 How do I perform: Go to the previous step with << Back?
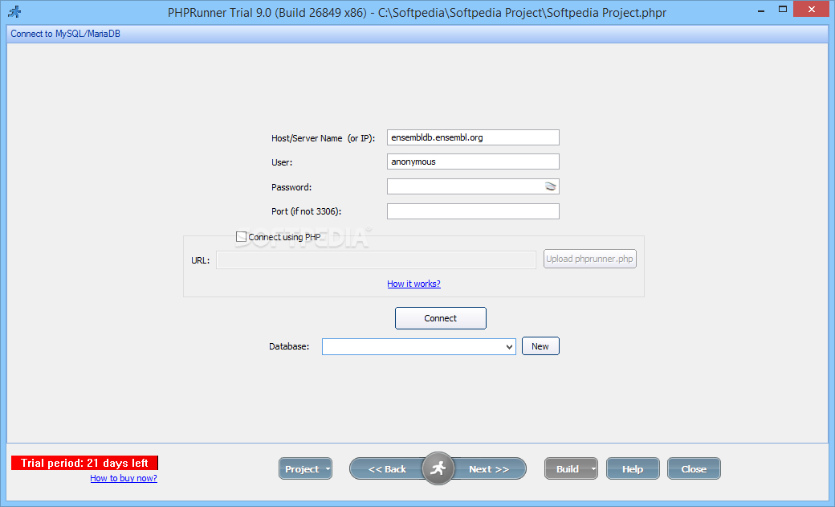click(387, 469)
